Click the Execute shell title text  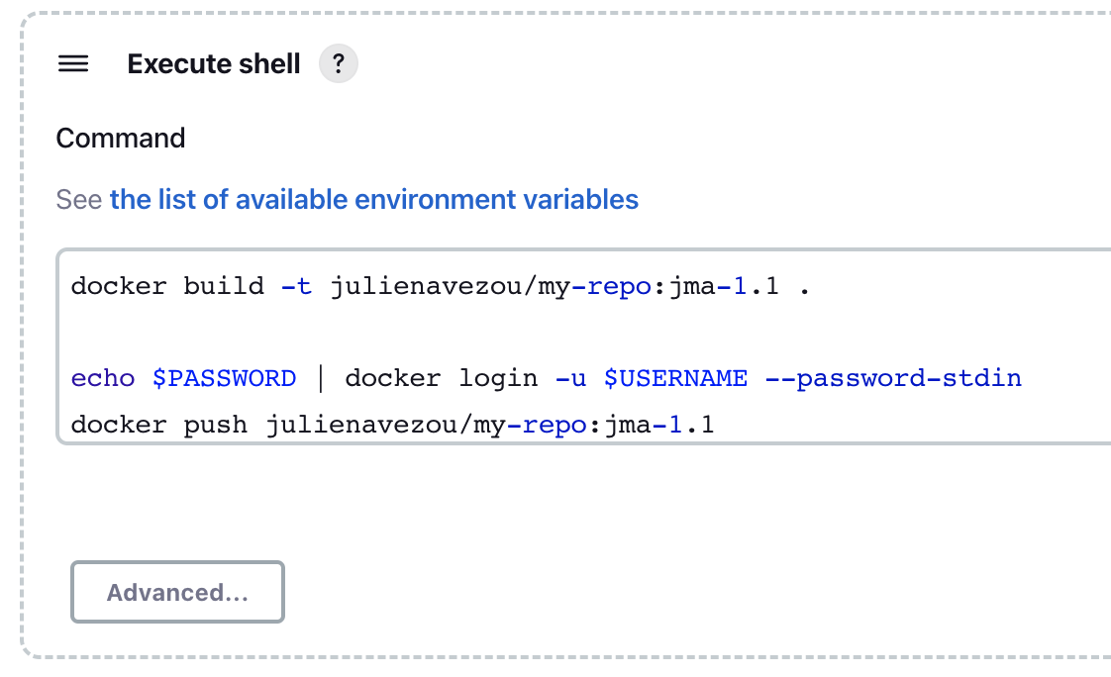pyautogui.click(x=213, y=63)
